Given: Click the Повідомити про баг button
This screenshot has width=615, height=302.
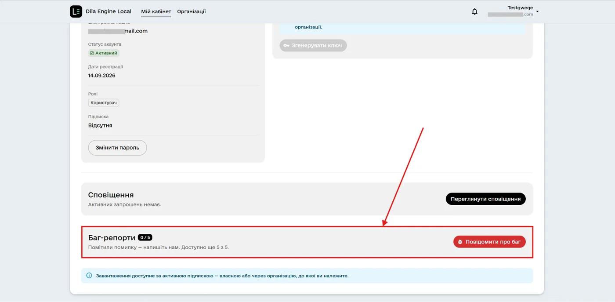Looking at the screenshot, I should (489, 242).
